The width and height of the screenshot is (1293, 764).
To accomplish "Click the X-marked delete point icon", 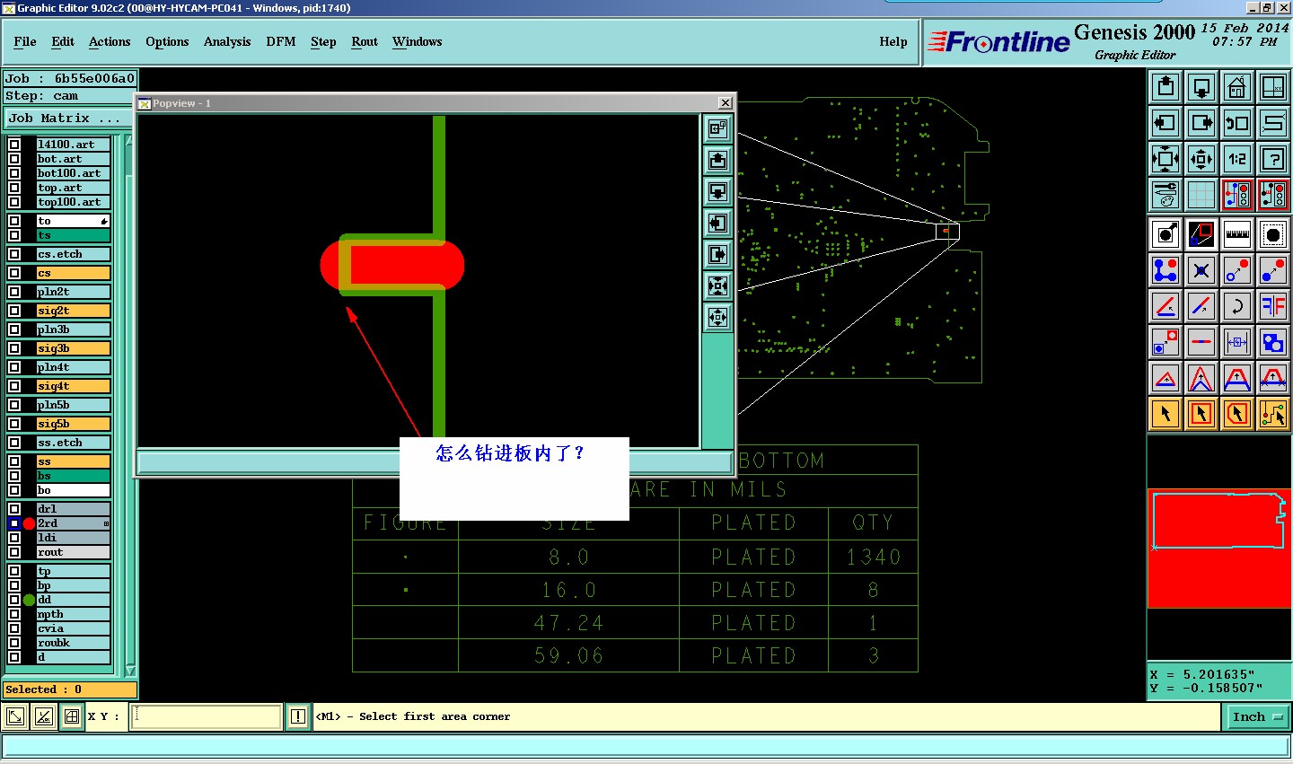I will 1201,270.
